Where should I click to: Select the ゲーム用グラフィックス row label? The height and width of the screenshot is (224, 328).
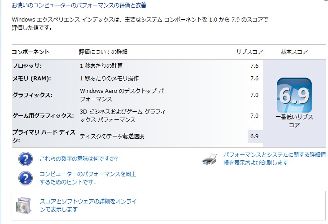click(43, 115)
